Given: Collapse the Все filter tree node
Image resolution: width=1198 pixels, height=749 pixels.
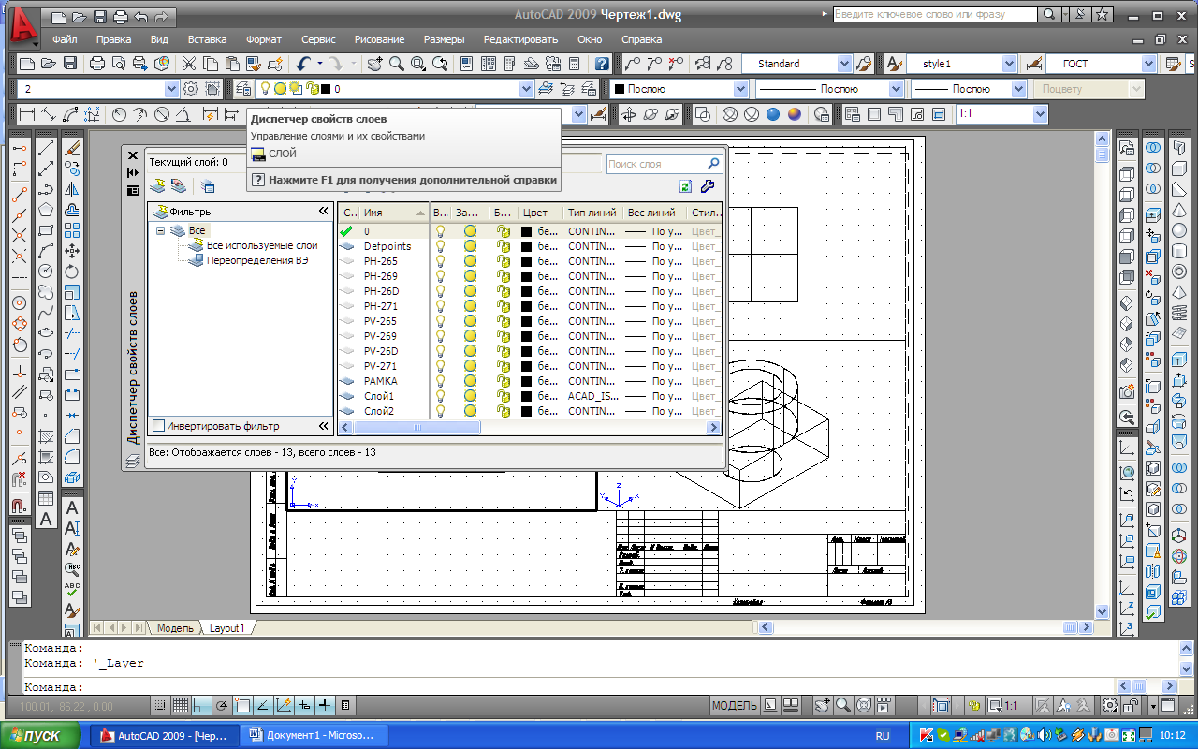Looking at the screenshot, I should pyautogui.click(x=161, y=230).
